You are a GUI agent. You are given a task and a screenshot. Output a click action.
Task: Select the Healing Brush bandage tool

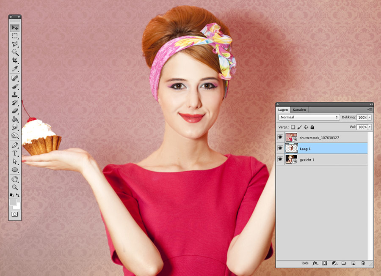15,78
